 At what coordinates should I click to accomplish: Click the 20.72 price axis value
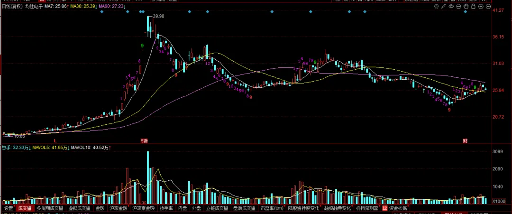(498, 117)
